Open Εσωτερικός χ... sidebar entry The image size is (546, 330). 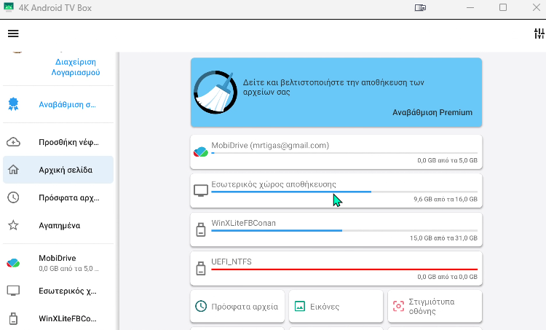tap(58, 291)
